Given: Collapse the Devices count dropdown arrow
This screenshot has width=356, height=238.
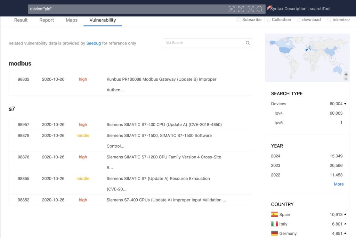Looking at the screenshot, I should pos(345,104).
